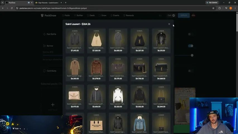Select the Rive Gauche tote bag item
This screenshot has width=238, height=134.
coord(96,123)
